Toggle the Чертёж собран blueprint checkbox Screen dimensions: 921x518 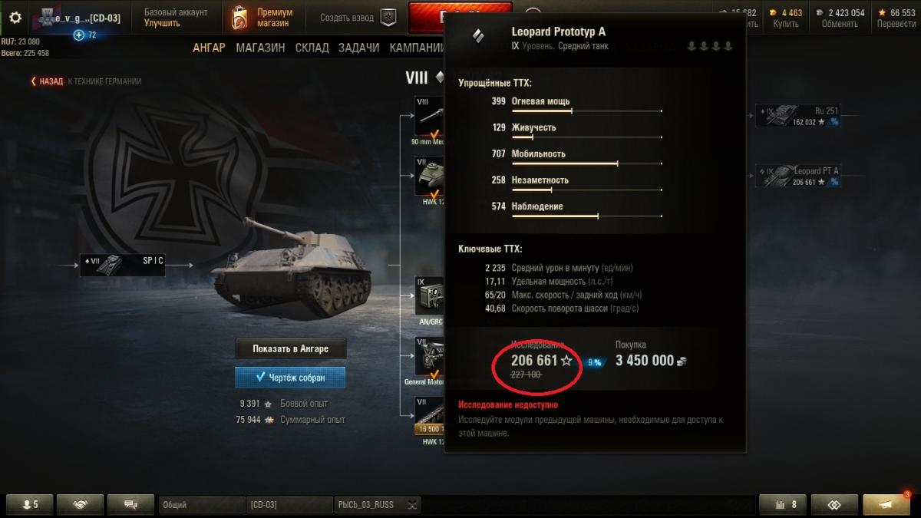[290, 378]
